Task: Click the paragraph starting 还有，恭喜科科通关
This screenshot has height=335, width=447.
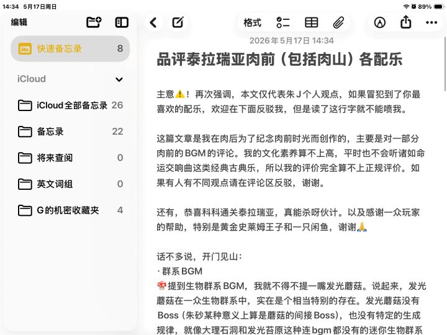Action: (288, 220)
